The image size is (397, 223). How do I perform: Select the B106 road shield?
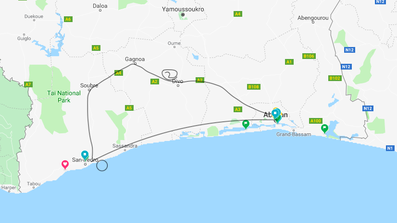click(309, 56)
